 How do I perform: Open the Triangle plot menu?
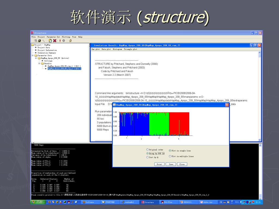tap(131, 49)
